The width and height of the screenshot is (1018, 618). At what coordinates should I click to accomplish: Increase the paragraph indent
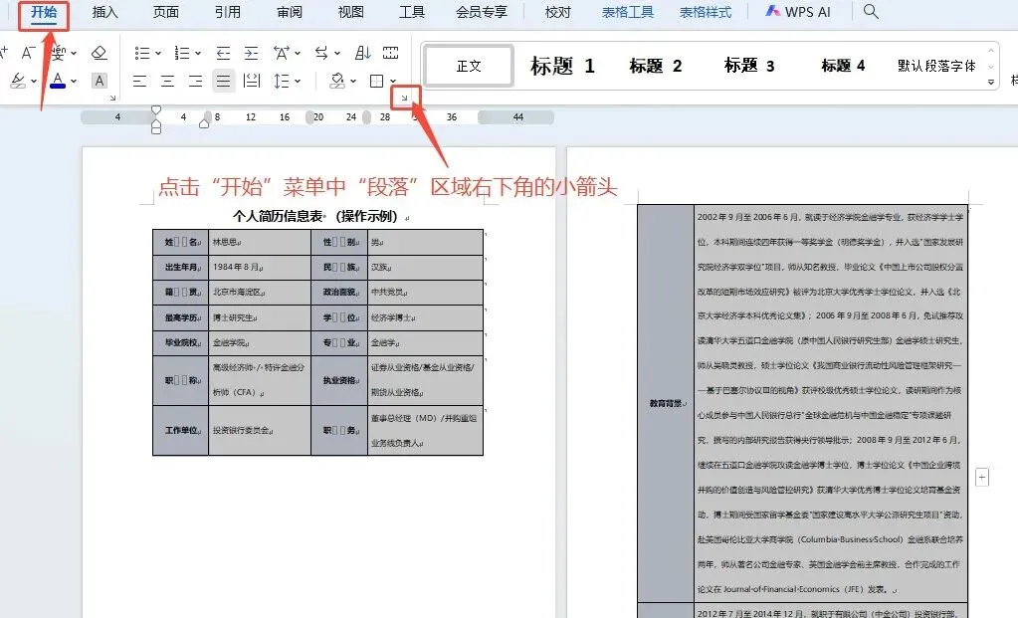click(251, 53)
